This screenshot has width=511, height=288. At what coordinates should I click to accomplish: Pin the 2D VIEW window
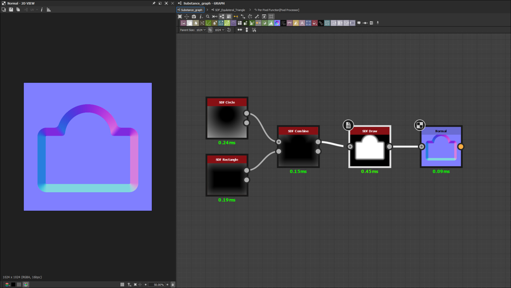pyautogui.click(x=153, y=3)
